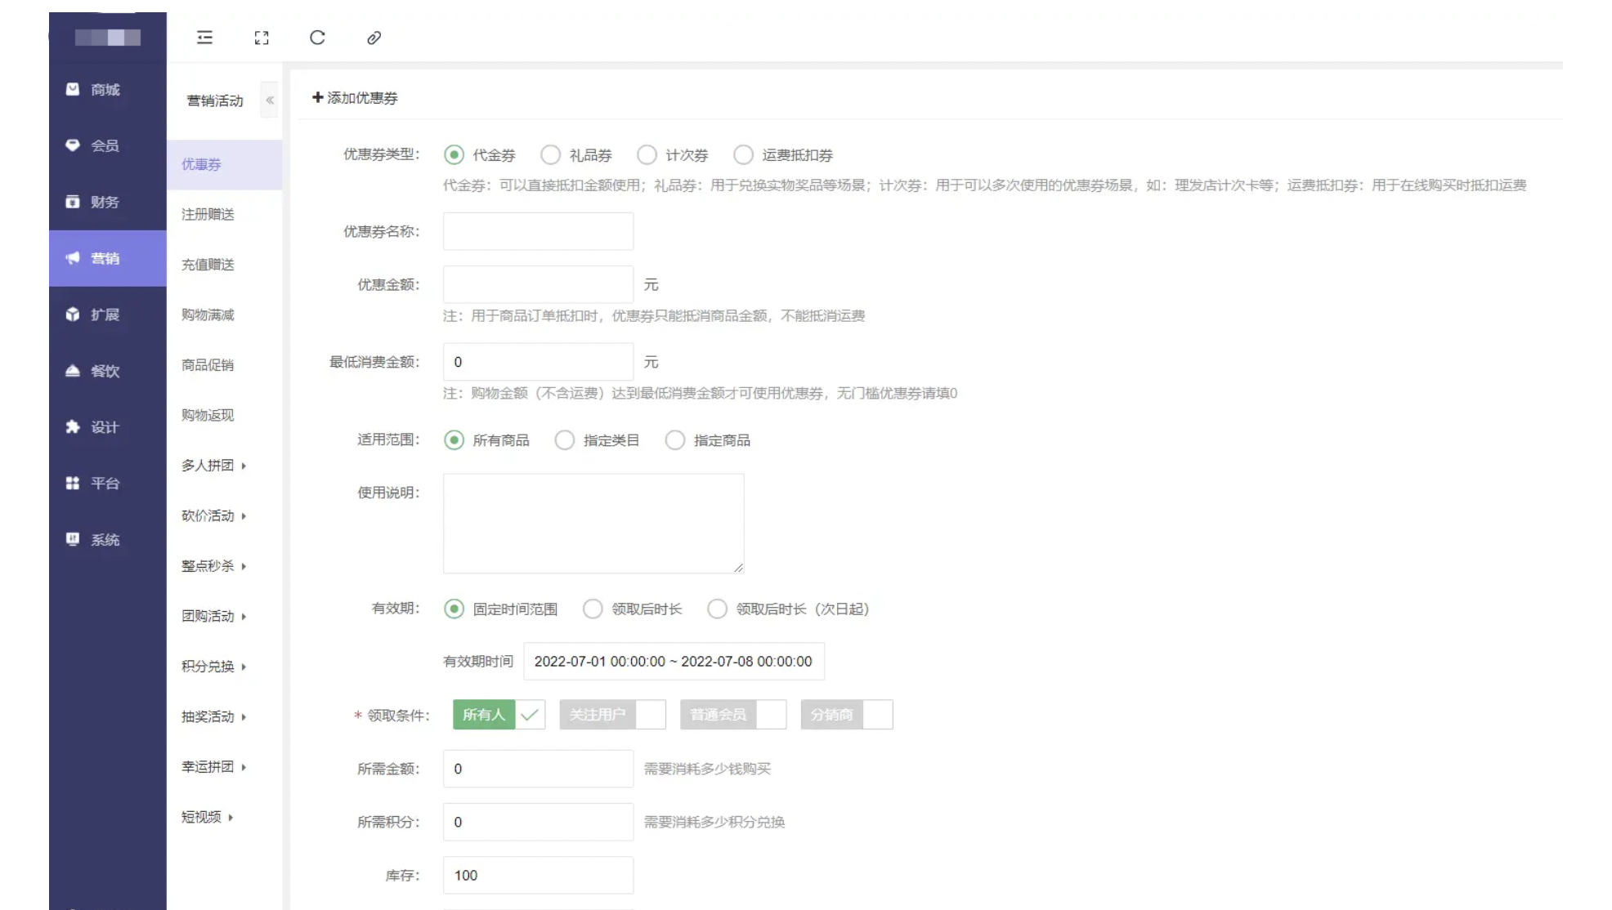Image resolution: width=1612 pixels, height=910 pixels.
Task: Click the 会员 member icon in sidebar
Action: coord(73,145)
